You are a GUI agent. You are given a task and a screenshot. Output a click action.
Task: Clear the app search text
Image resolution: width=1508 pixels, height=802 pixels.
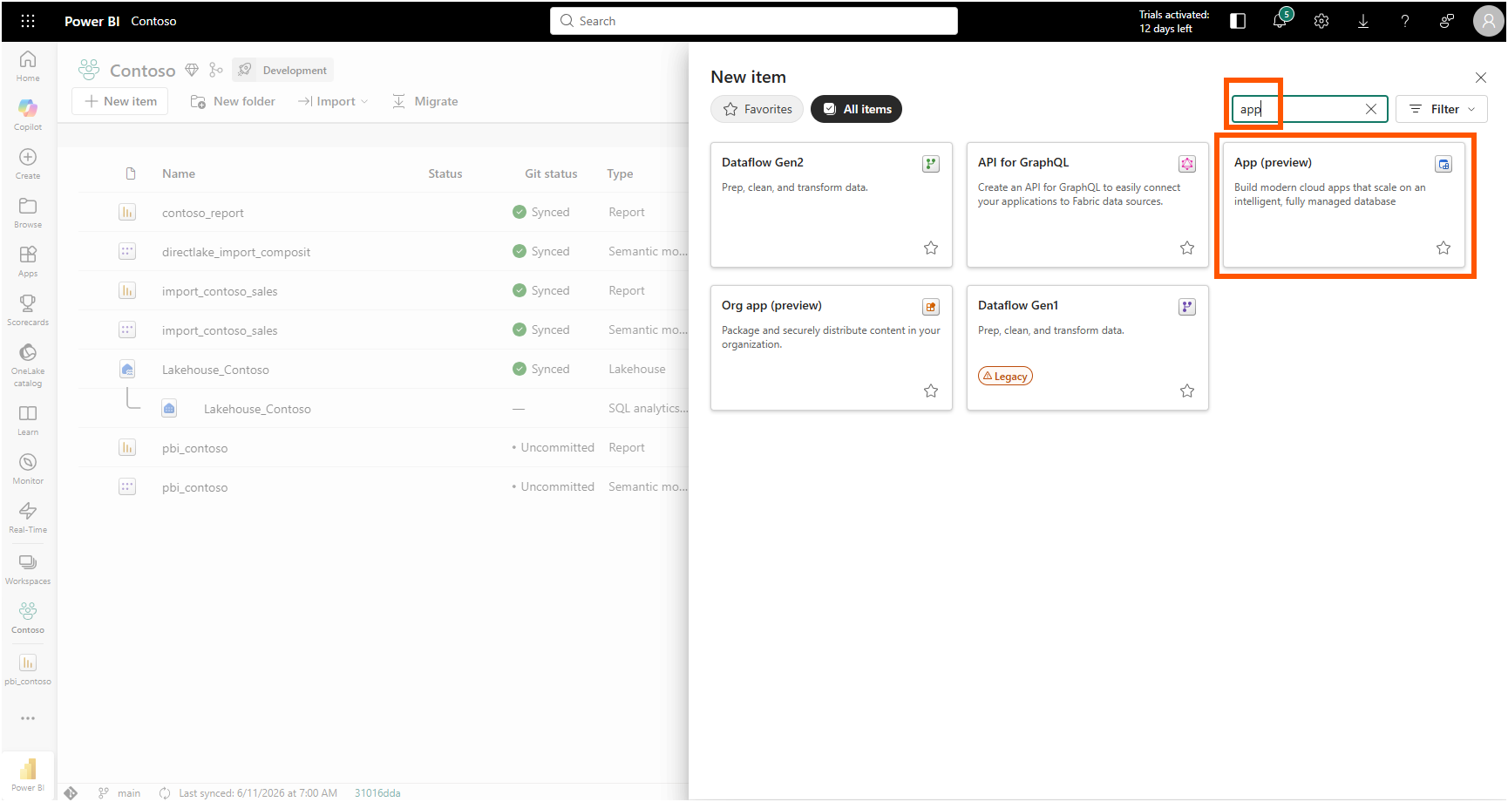pos(1371,109)
